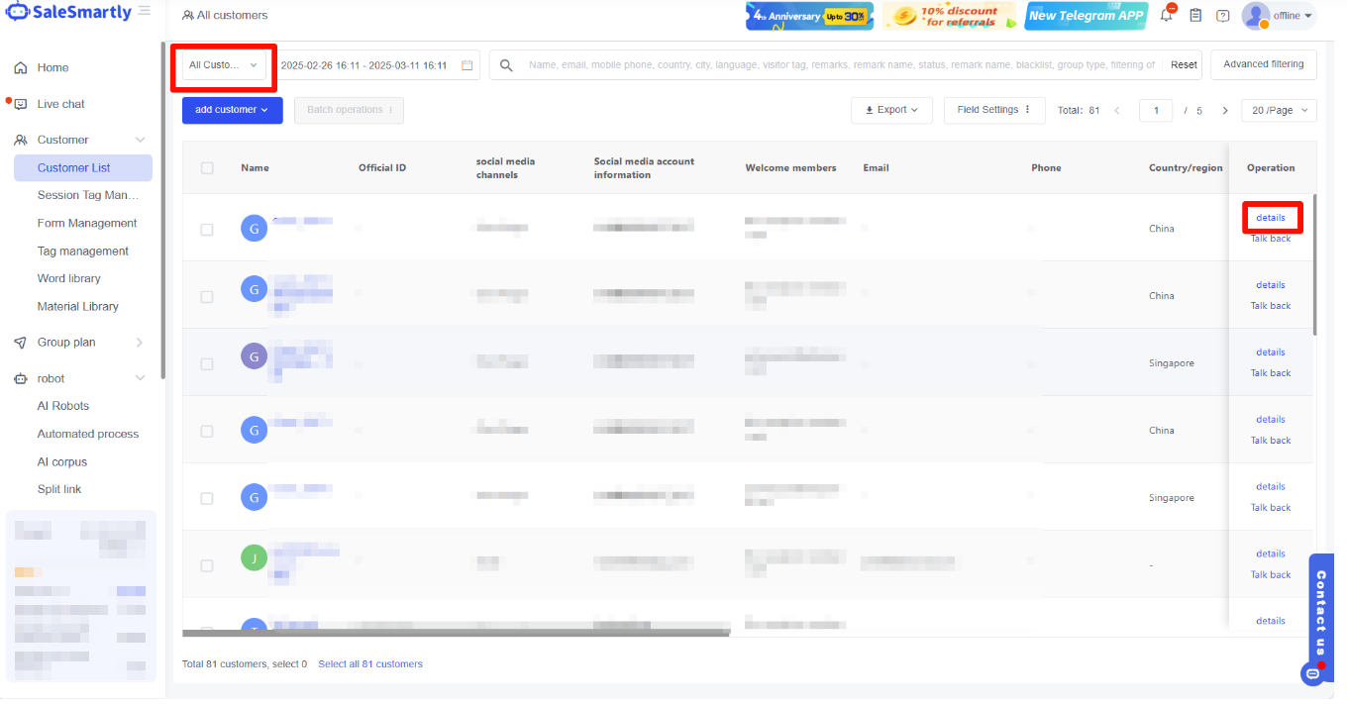Click the Advanced filtering button
This screenshot has height=704, width=1347.
click(1263, 64)
